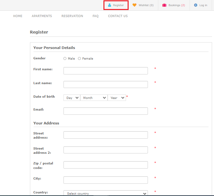Image resolution: width=214 pixels, height=196 pixels.
Task: Select the Male gender option
Action: 65,59
